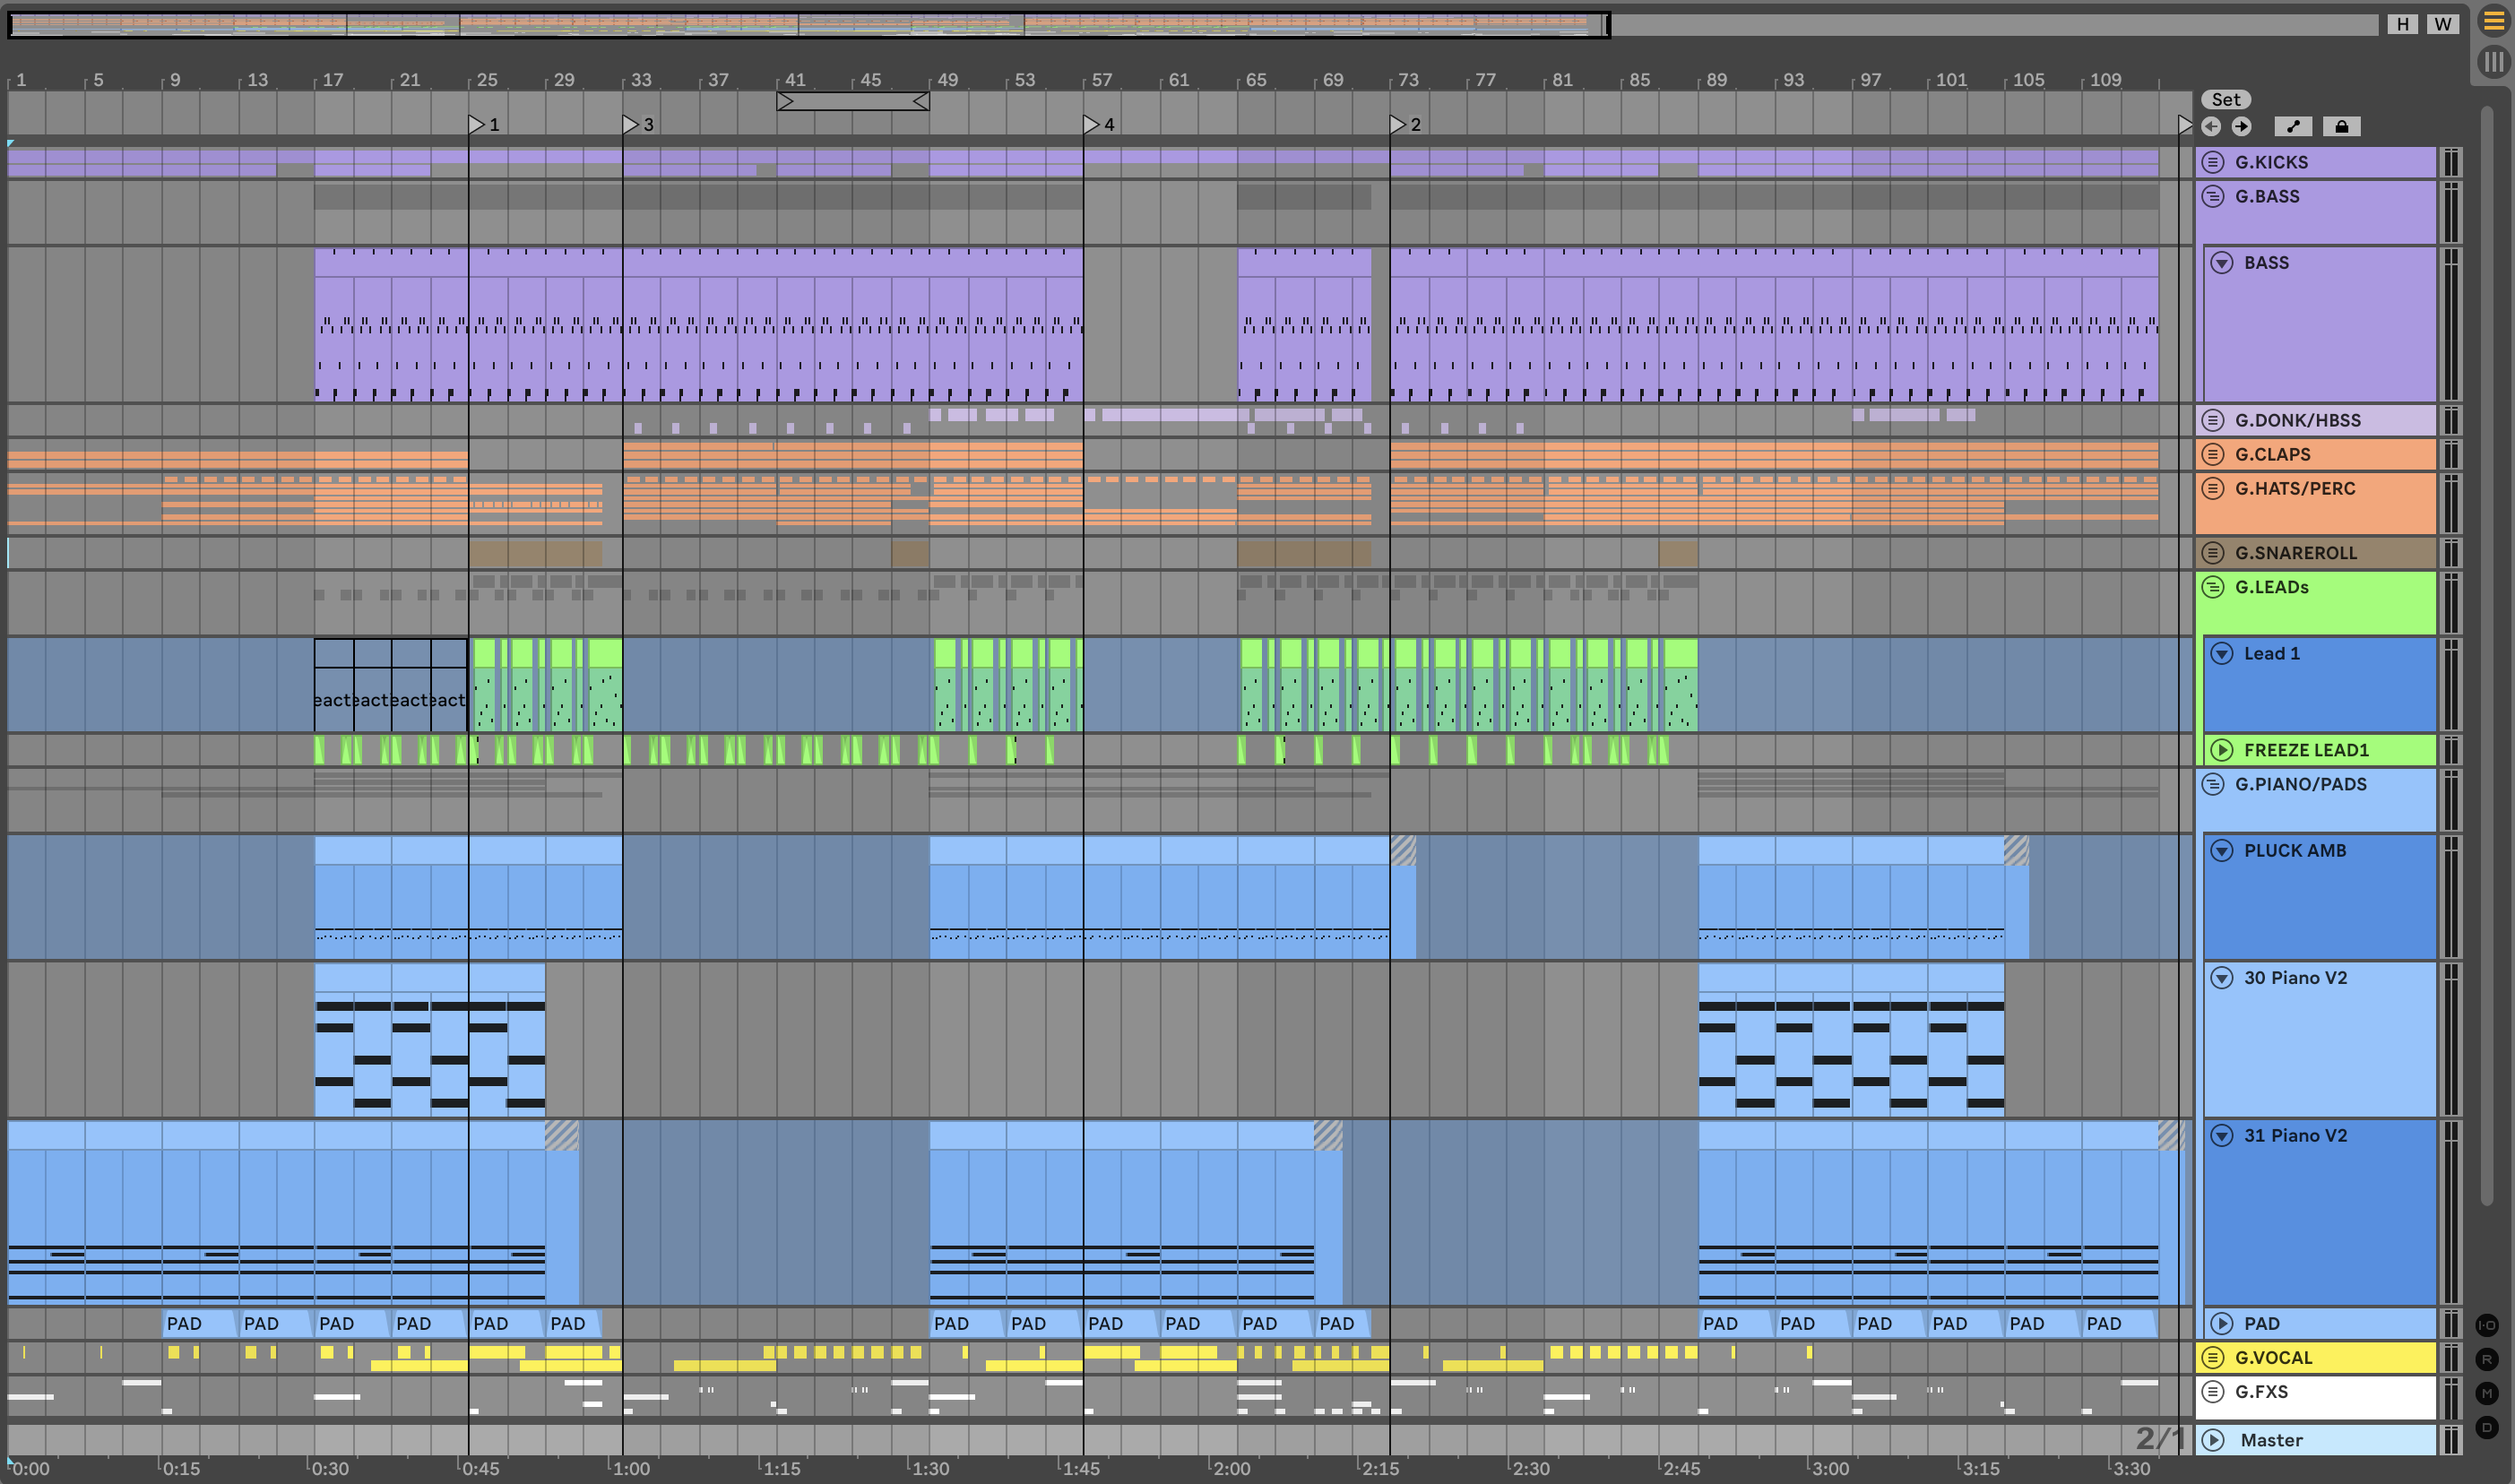Click the hamburger icon at top right
2515x1484 pixels.
(2494, 21)
